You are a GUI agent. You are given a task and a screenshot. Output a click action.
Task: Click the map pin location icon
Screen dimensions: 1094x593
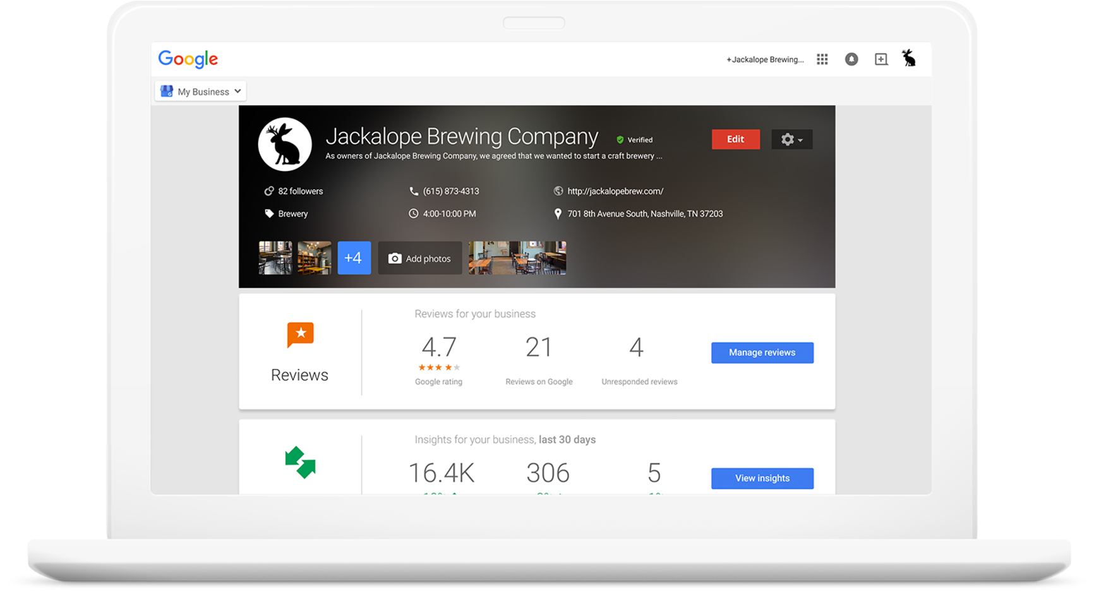click(558, 214)
